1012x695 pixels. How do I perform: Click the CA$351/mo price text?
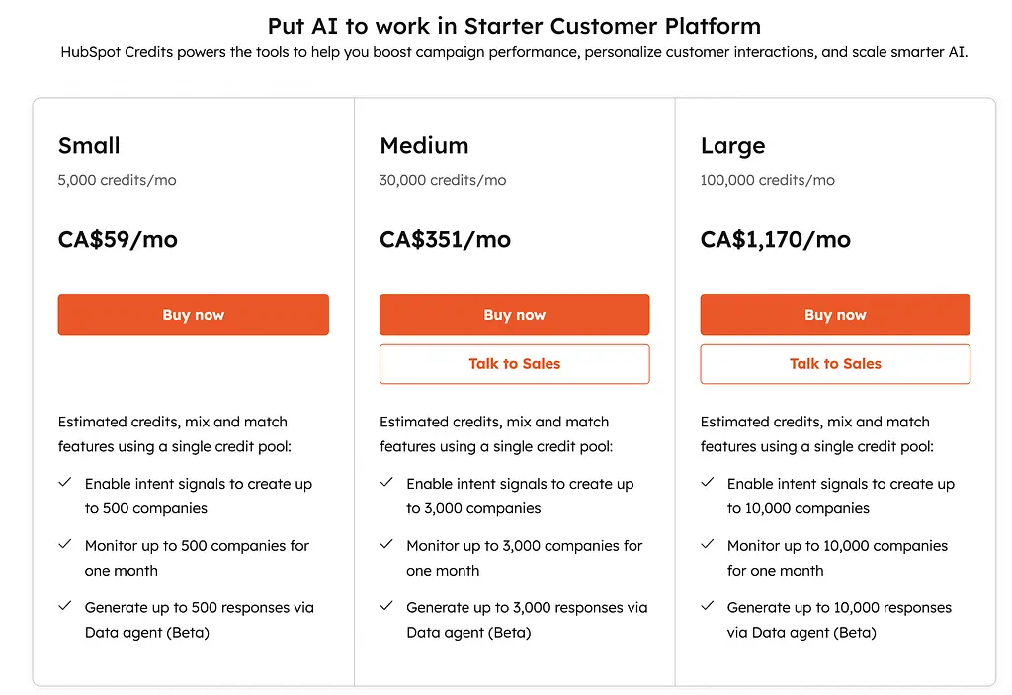point(445,240)
